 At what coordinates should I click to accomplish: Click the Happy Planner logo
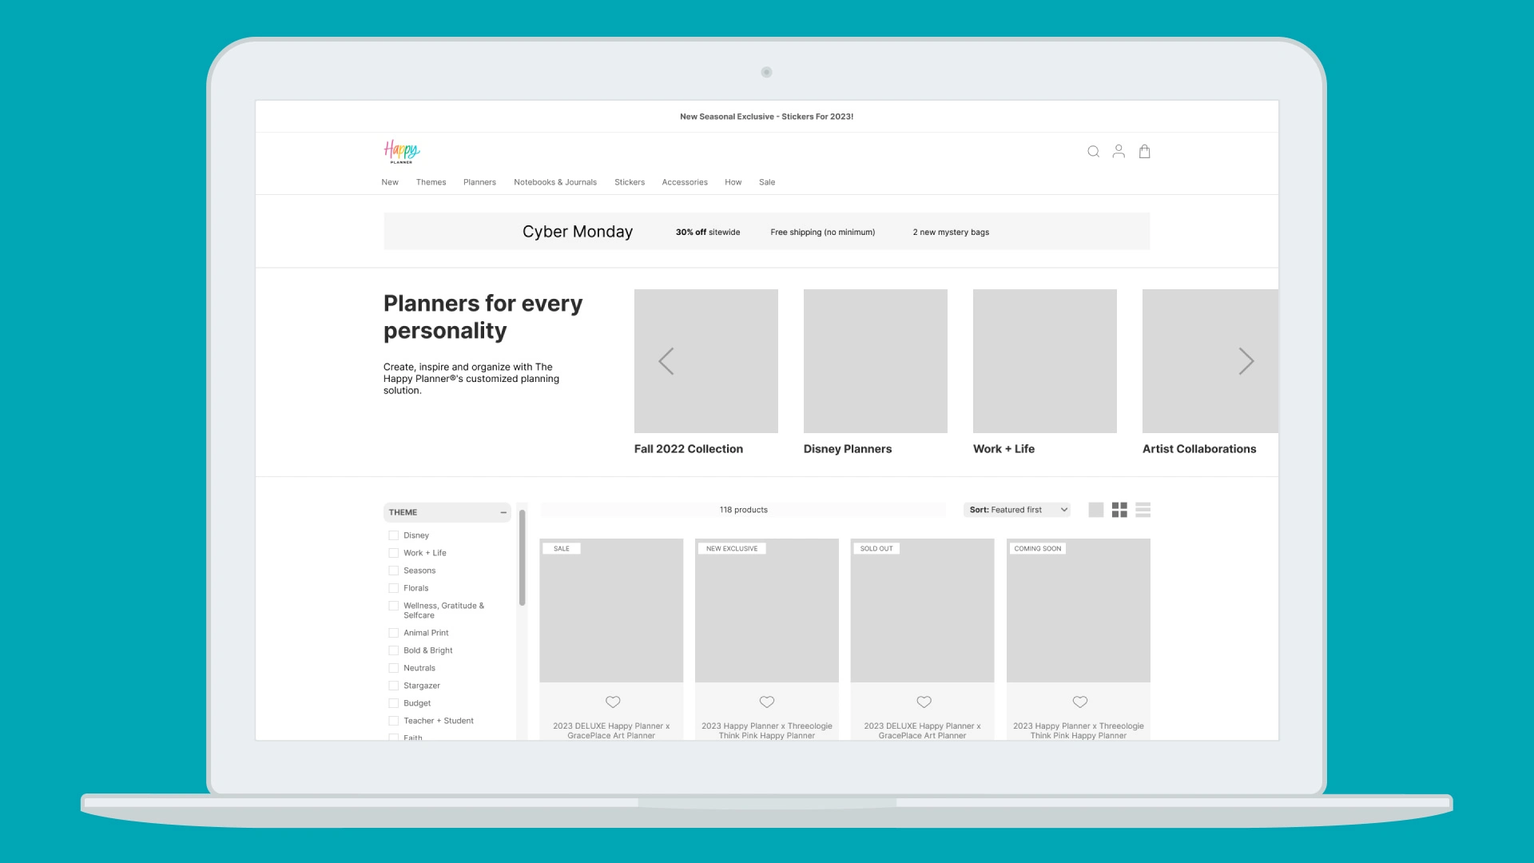401,151
